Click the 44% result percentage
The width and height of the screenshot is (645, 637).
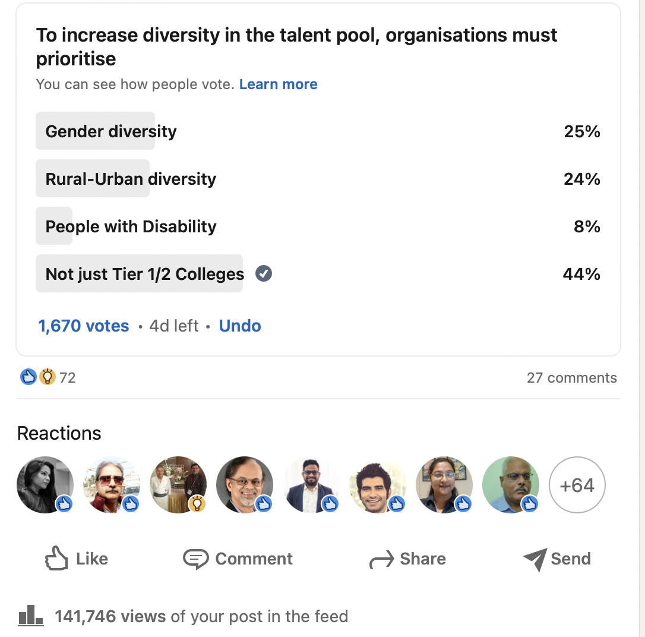click(581, 274)
